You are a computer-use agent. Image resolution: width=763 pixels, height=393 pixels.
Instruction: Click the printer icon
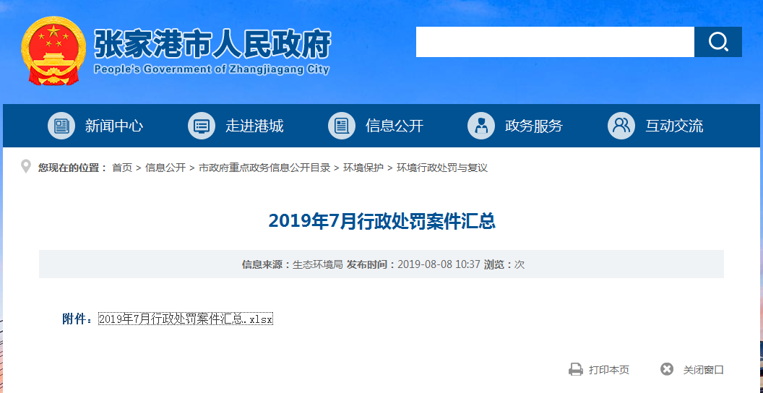click(576, 370)
